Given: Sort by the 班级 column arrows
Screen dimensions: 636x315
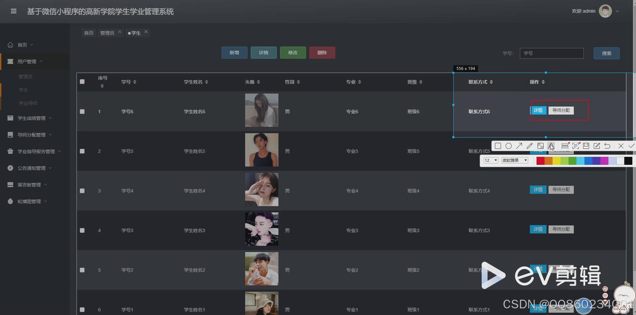Looking at the screenshot, I should tap(421, 82).
